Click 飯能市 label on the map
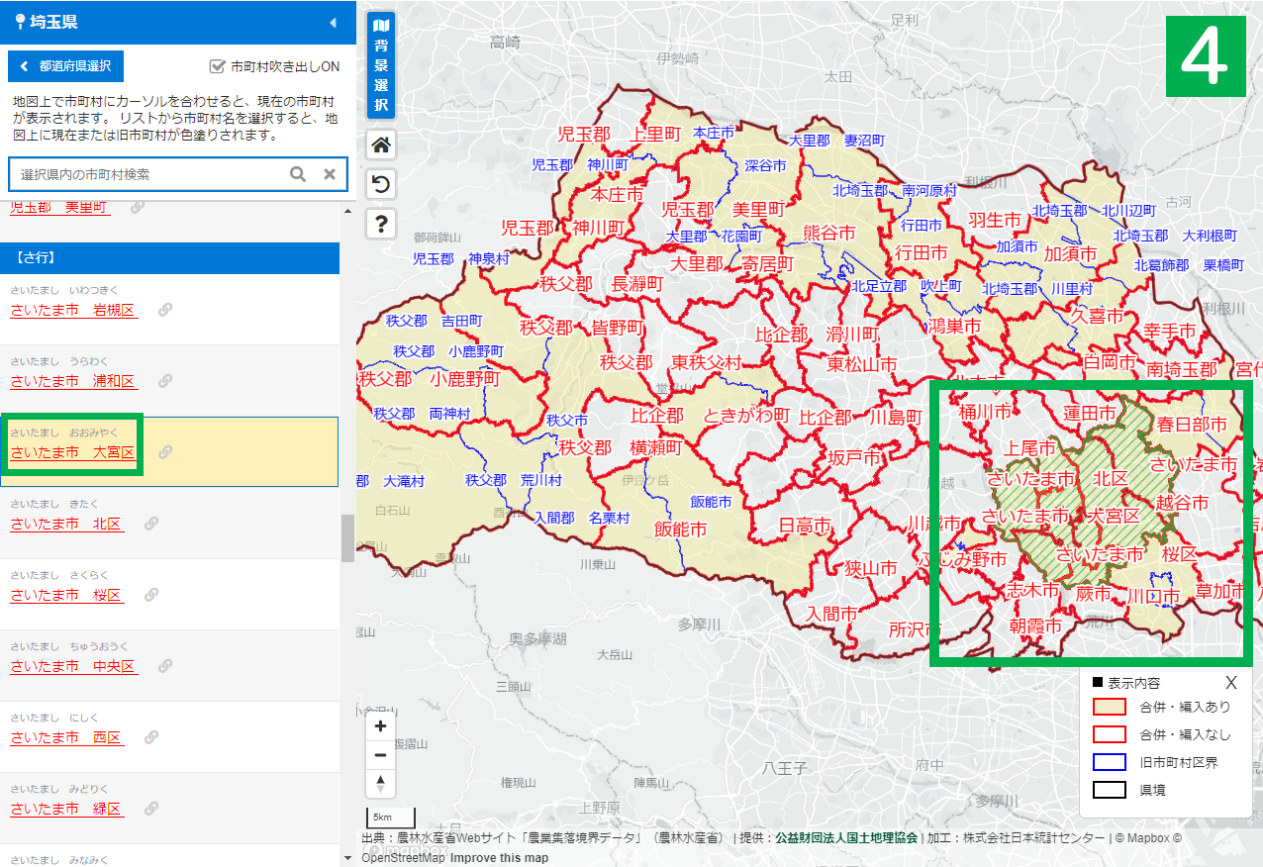This screenshot has height=867, width=1263. [680, 530]
